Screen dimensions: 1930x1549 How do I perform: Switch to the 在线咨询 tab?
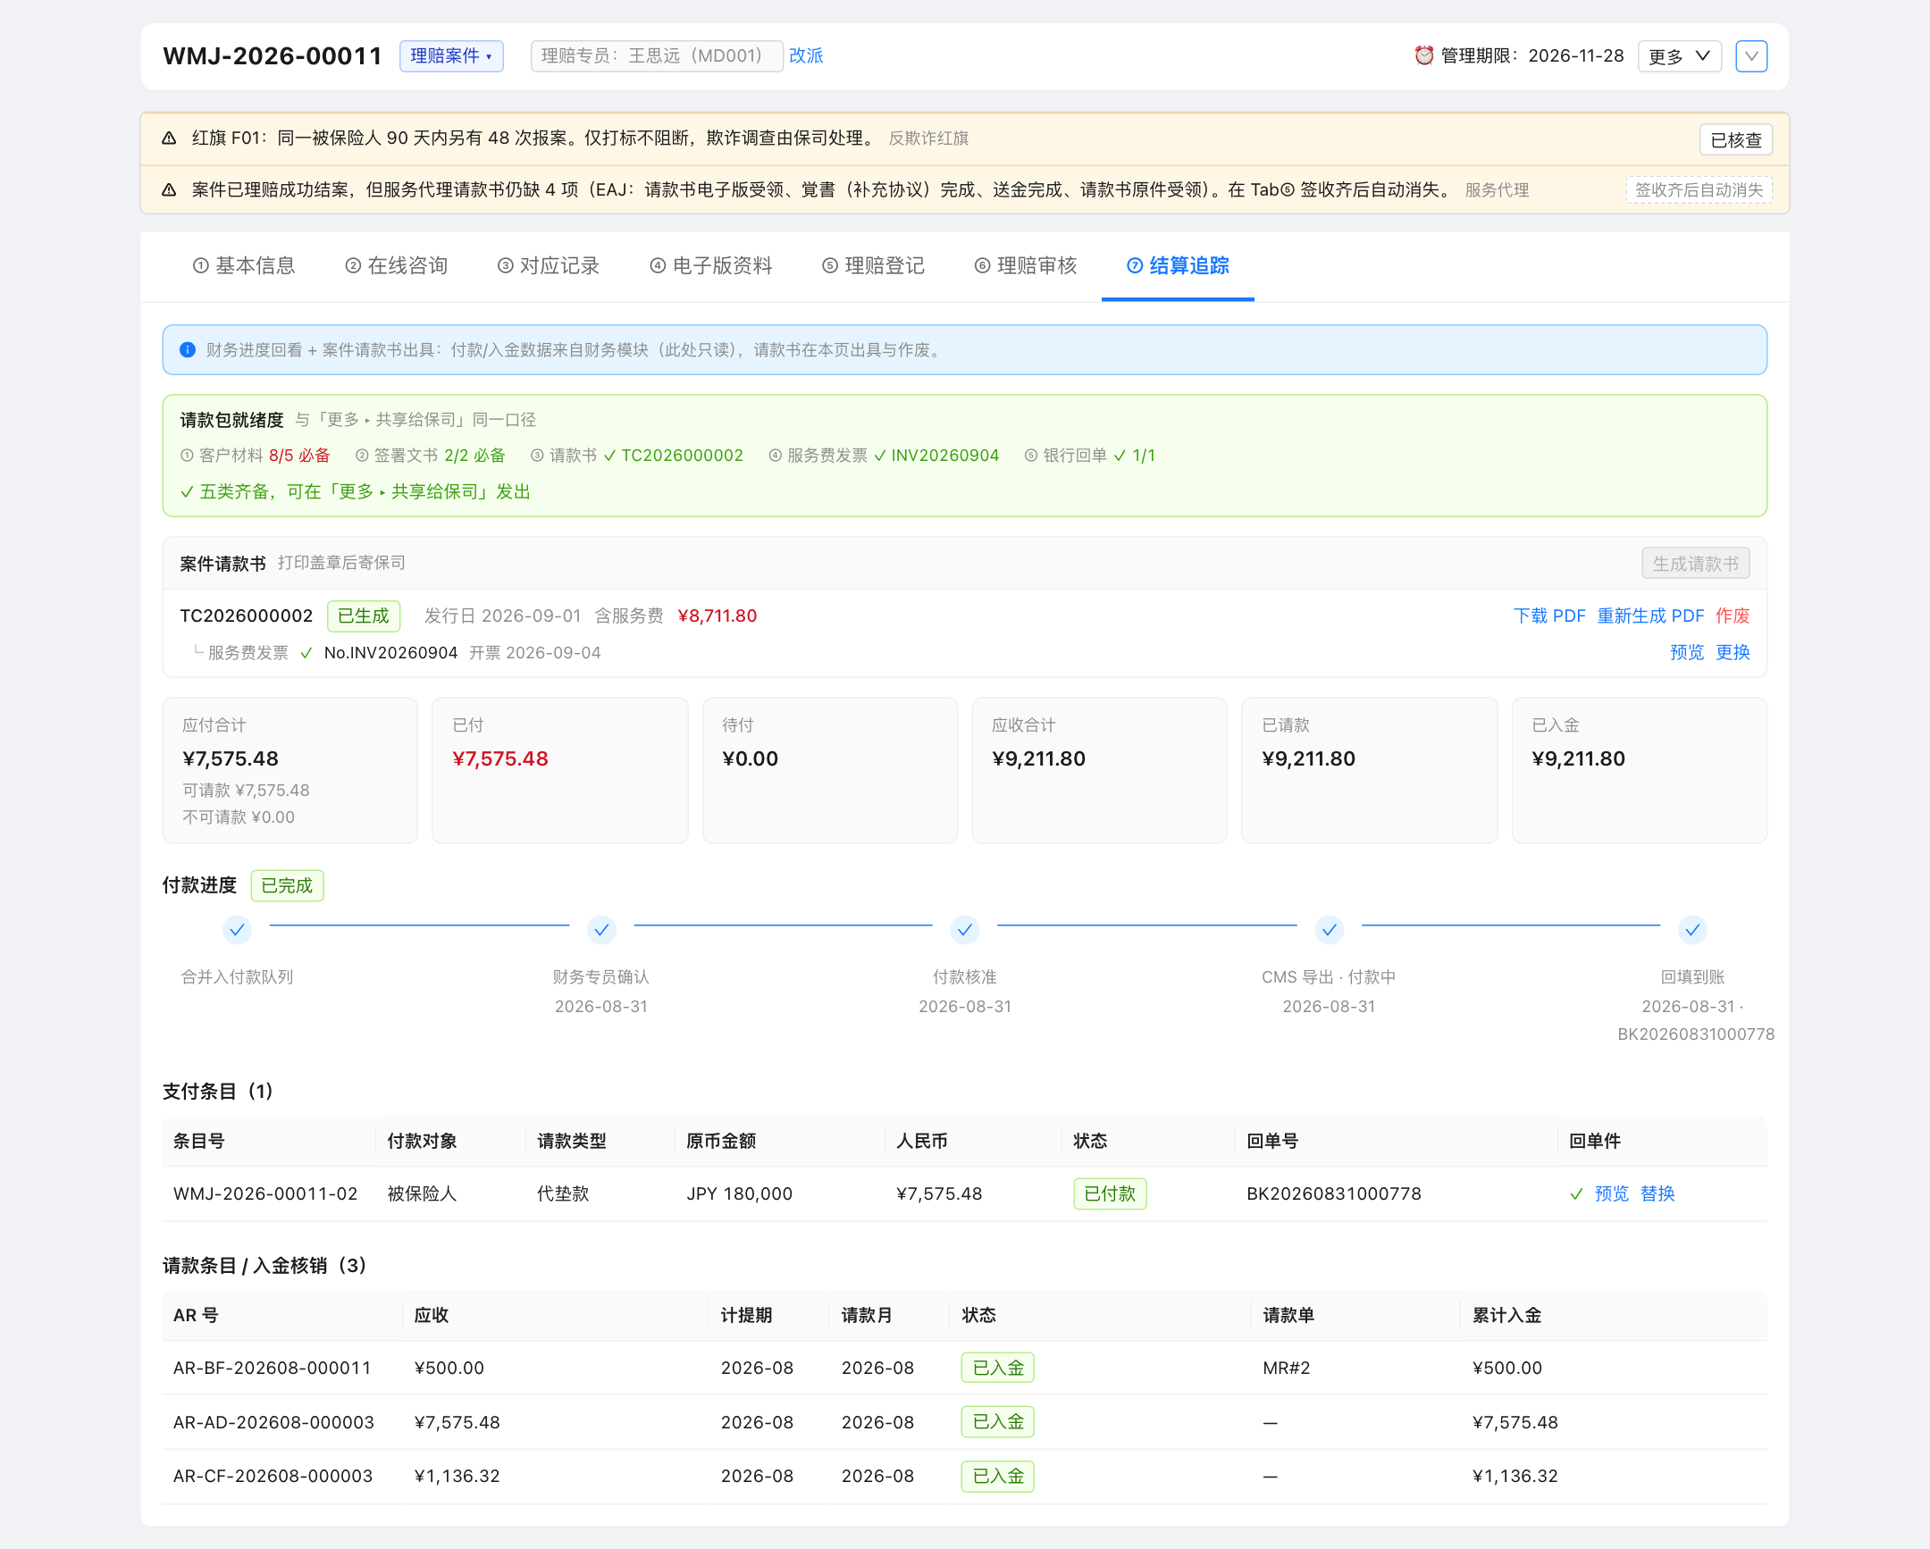[x=396, y=266]
